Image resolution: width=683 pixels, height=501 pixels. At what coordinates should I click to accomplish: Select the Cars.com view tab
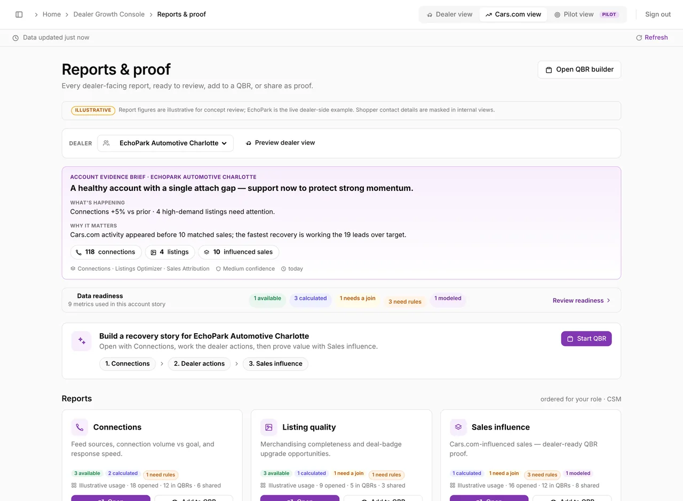tap(513, 14)
